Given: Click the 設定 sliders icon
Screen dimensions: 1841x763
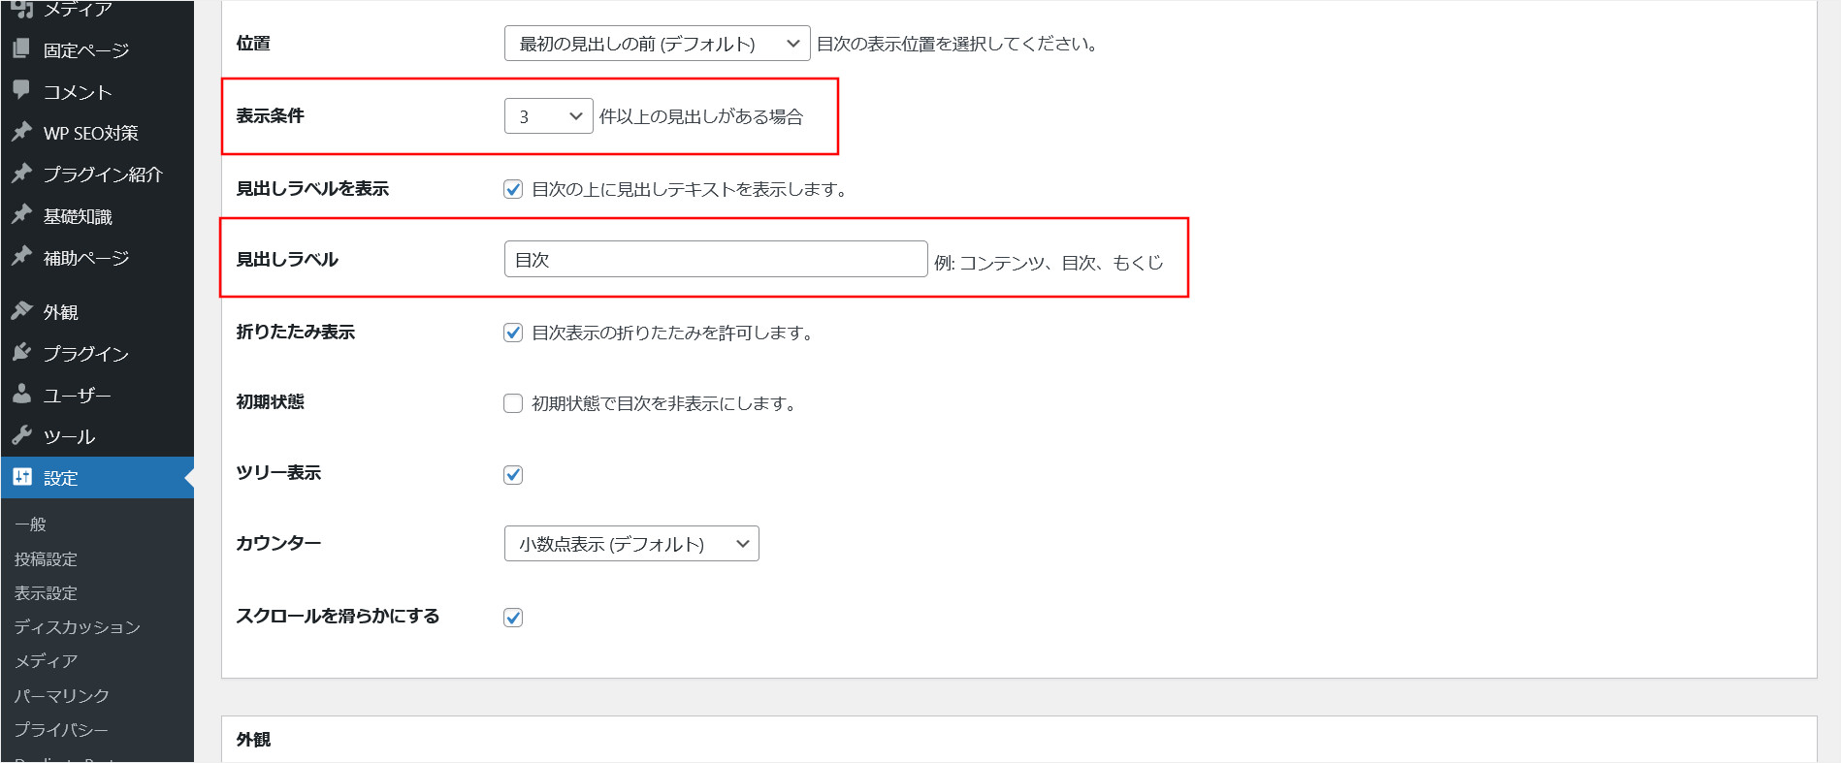Looking at the screenshot, I should (21, 477).
